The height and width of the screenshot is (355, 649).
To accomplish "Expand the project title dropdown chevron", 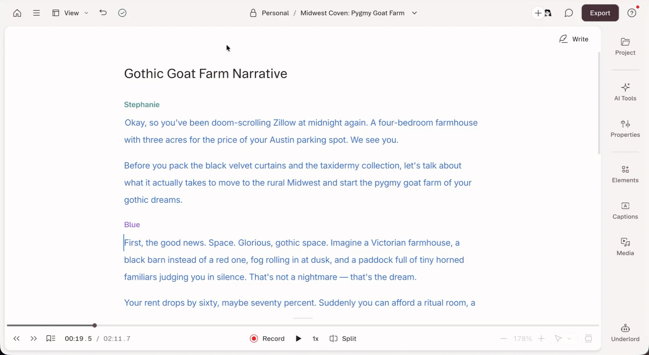I will (x=414, y=13).
